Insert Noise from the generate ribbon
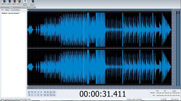Screen dimensions: 181x101 point(9,3)
